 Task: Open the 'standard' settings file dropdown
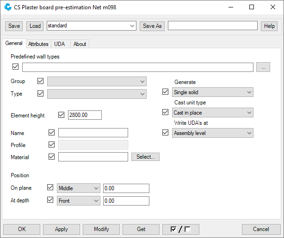(91, 26)
